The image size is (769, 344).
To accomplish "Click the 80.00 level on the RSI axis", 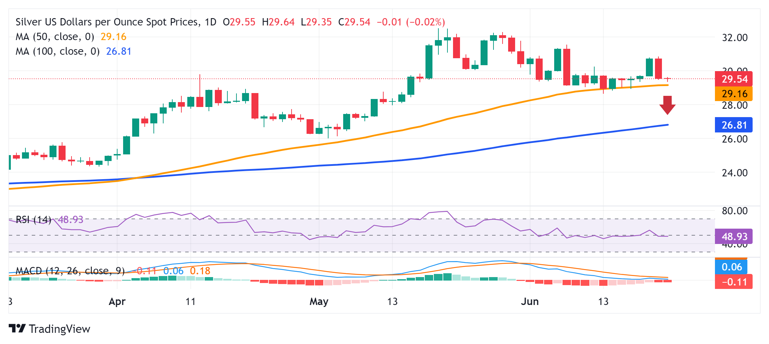I will [x=734, y=211].
